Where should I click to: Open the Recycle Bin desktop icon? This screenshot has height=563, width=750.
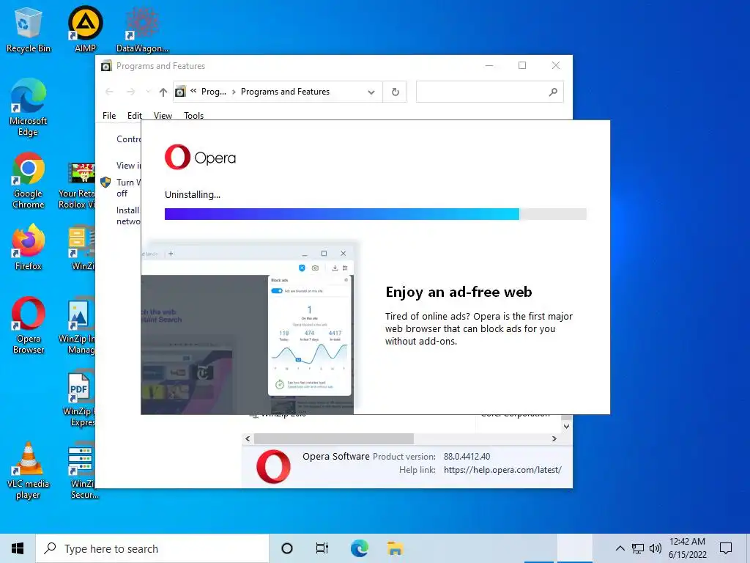28,29
